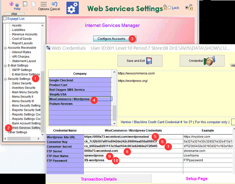Click the Wordpress Site URL value field
The height and width of the screenshot is (184, 235).
(x=133, y=137)
